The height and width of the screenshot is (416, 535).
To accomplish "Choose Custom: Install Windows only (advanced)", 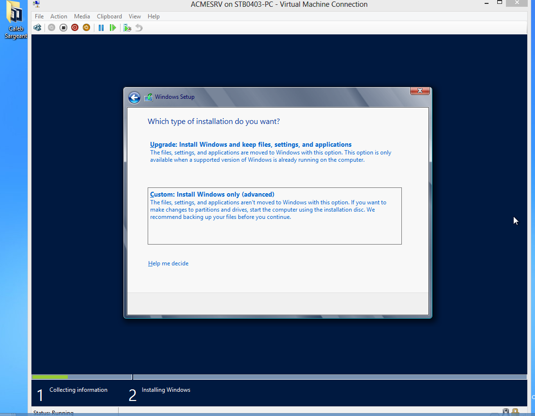I will click(x=275, y=216).
